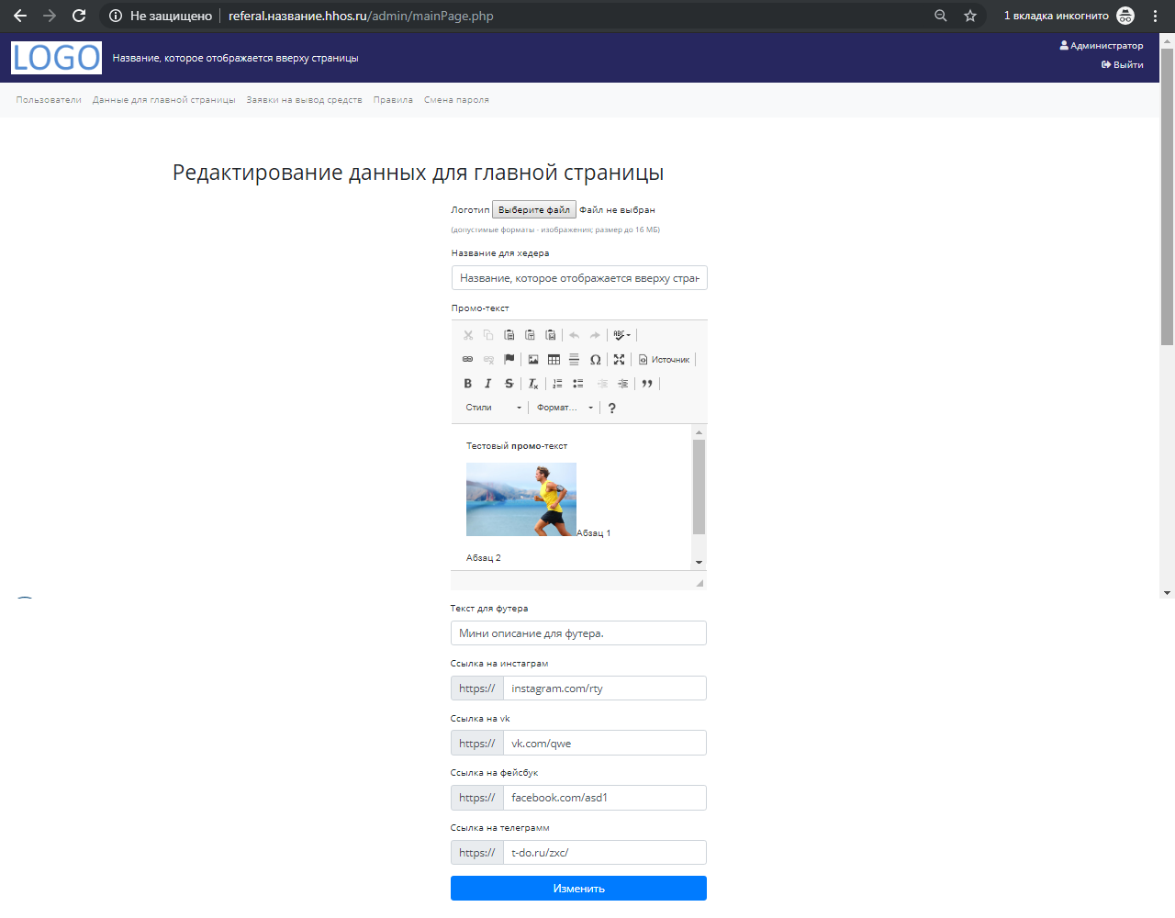Switch editor to Источник source view
1175x918 pixels.
(664, 359)
